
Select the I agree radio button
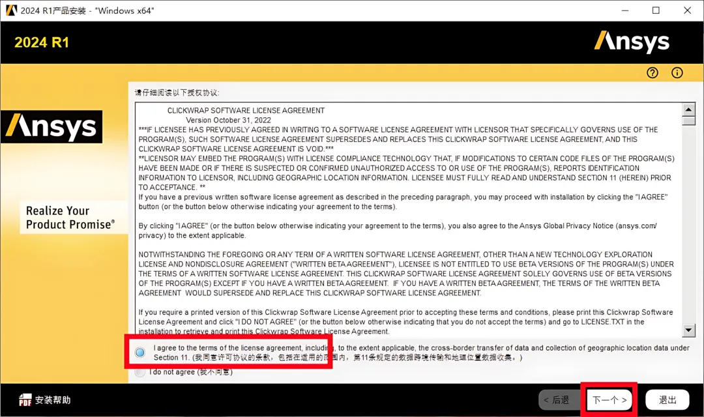(140, 352)
